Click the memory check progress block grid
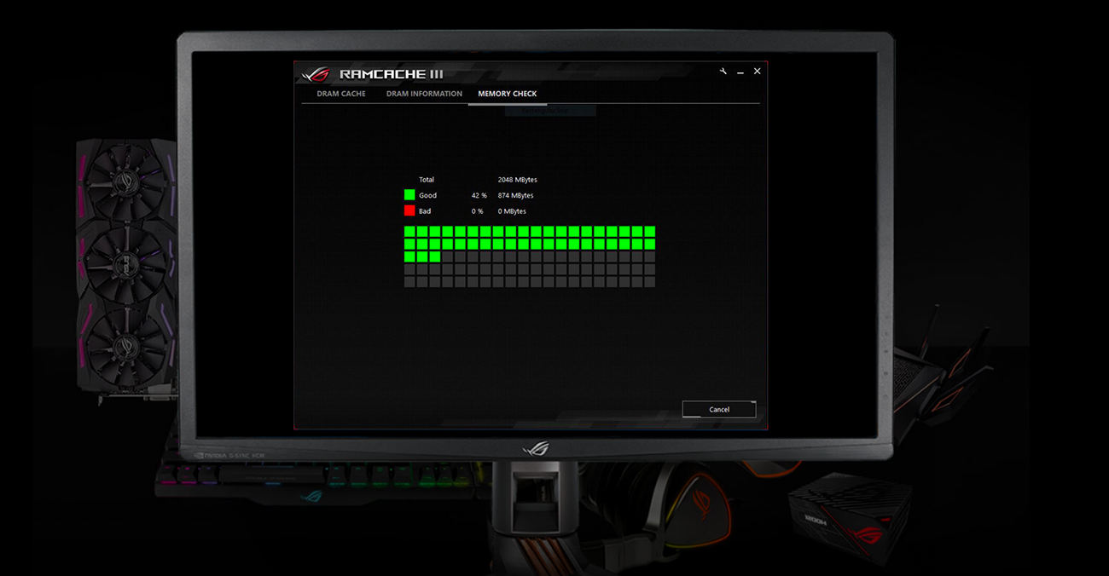 tap(530, 256)
